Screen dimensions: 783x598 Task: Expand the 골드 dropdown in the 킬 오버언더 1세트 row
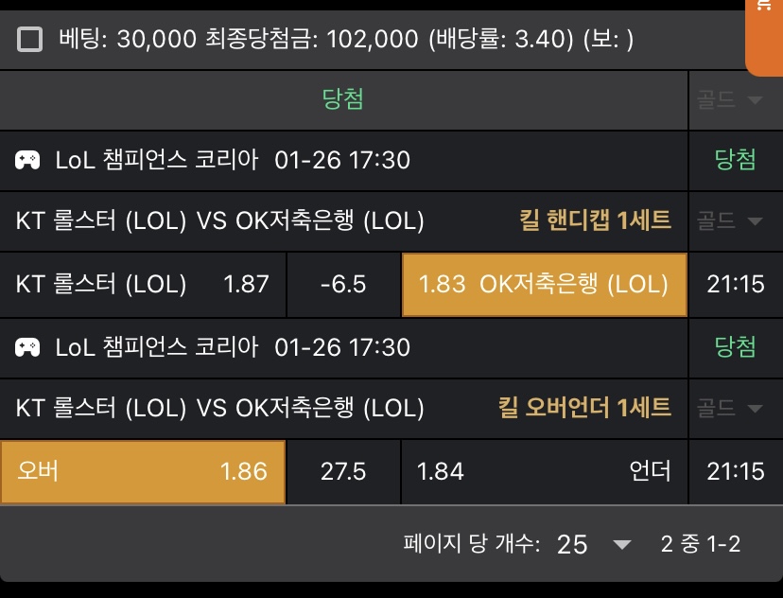pos(729,409)
